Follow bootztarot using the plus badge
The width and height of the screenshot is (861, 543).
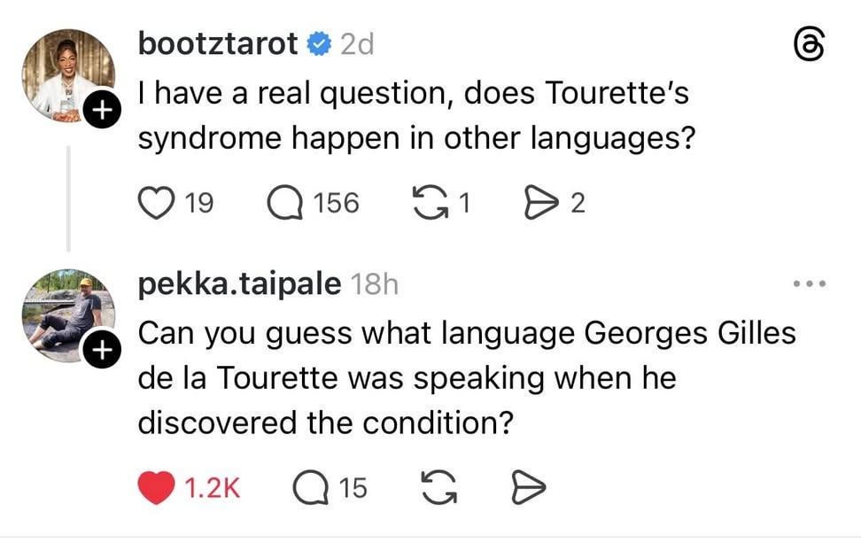coord(103,111)
